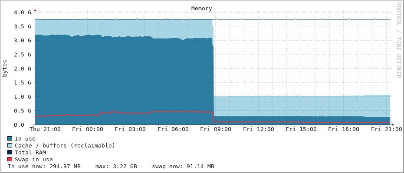This screenshot has width=404, height=173.
Task: Click the 'Fri 18:00' time label
Action: [344, 129]
